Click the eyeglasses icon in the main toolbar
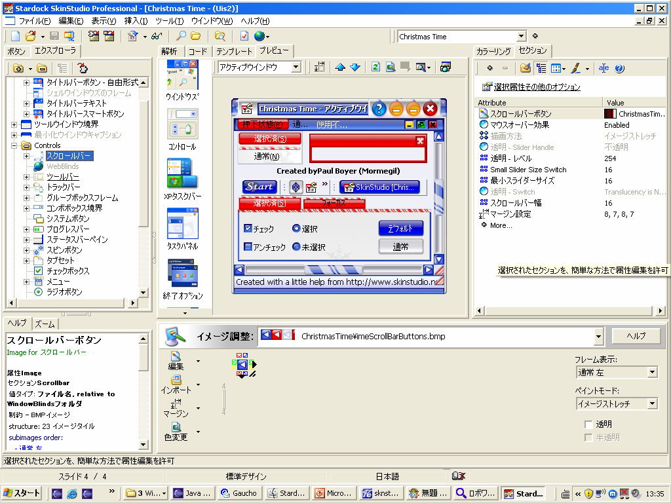This screenshot has width=671, height=503. pos(157,37)
